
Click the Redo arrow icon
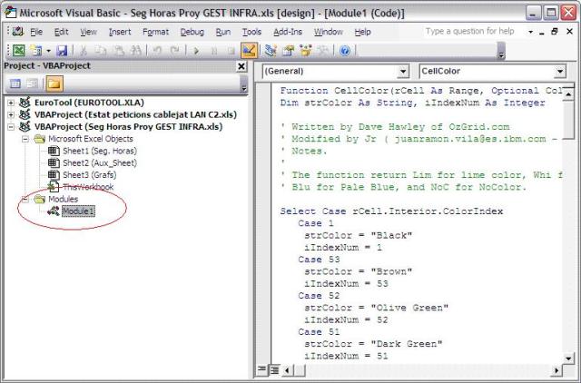(174, 50)
